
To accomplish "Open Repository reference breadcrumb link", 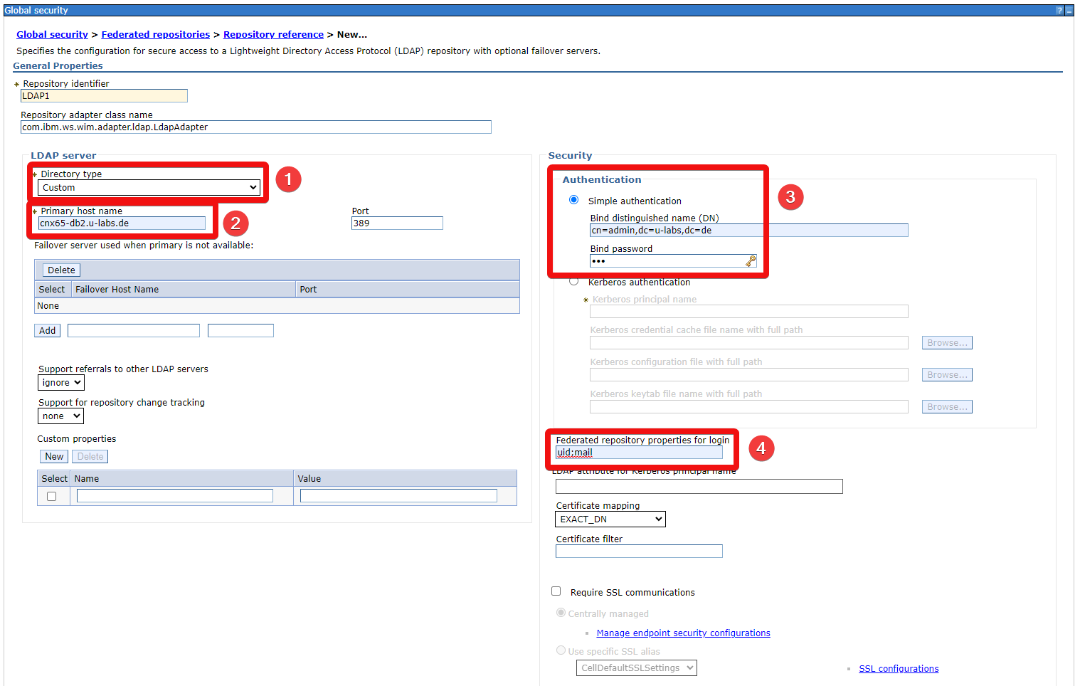I will tap(273, 35).
